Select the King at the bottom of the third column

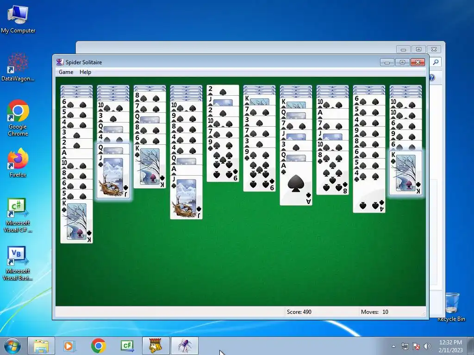click(150, 166)
